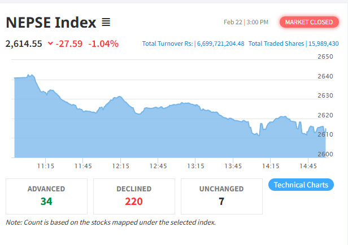348x245 pixels.
Task: Click the -27.59 point change value
Action: coord(69,43)
